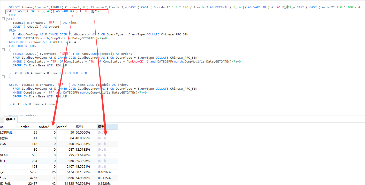The image size is (365, 185).
Task: Click the order1 cell showing 665
Action: [29, 155]
